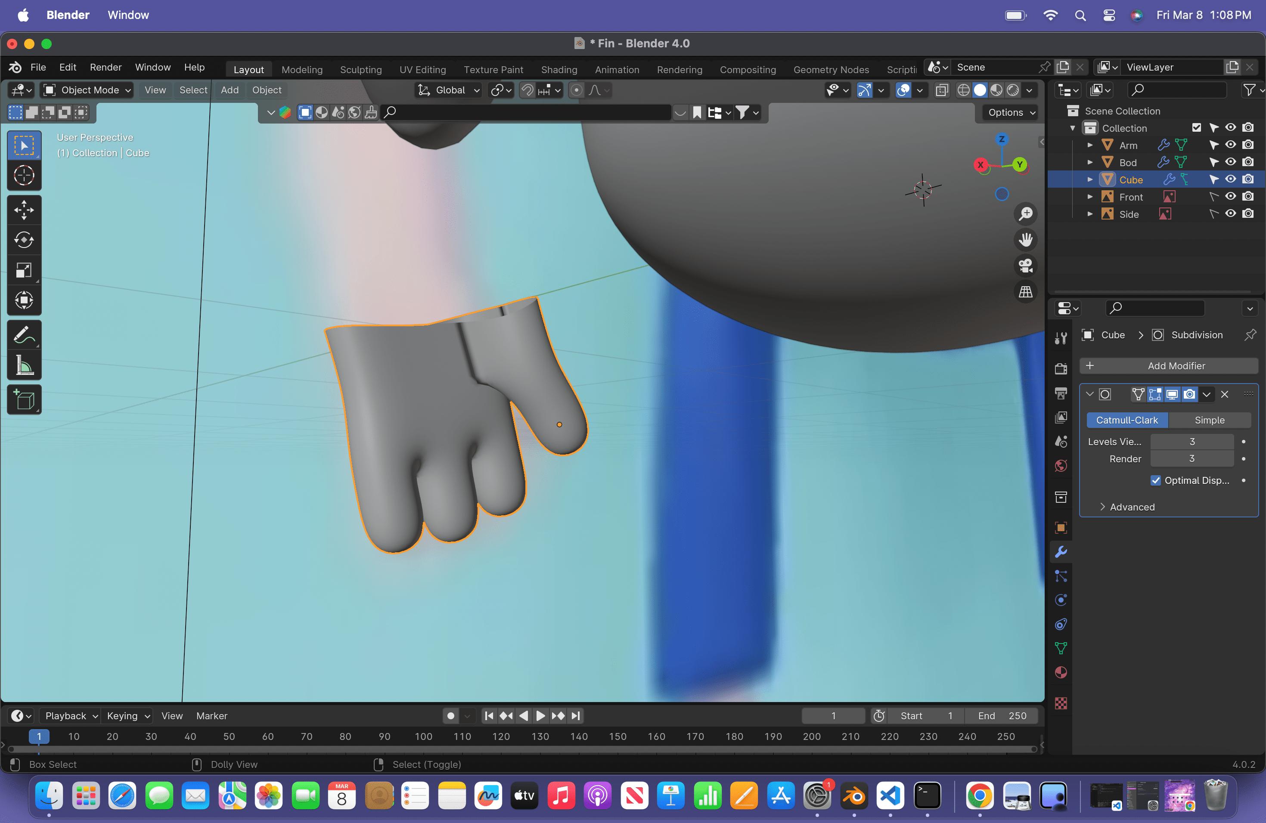
Task: Switch to wireframe viewport shading
Action: pyautogui.click(x=963, y=90)
